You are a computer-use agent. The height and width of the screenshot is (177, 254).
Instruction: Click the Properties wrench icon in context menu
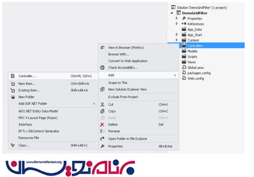pos(102,146)
